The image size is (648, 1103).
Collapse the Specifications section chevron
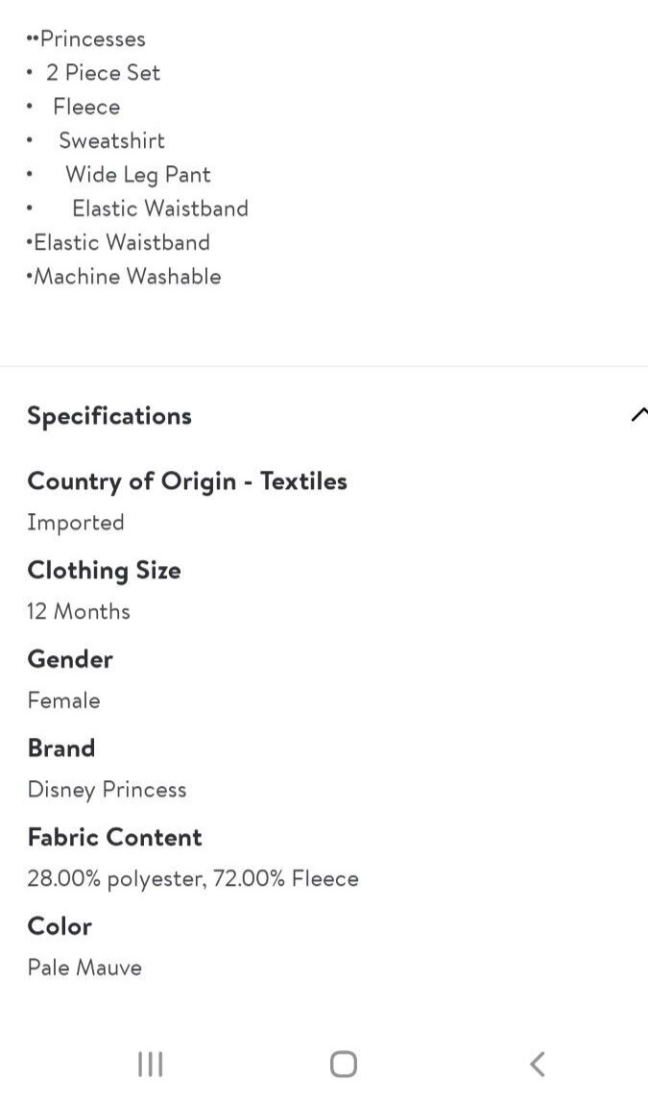pos(638,415)
